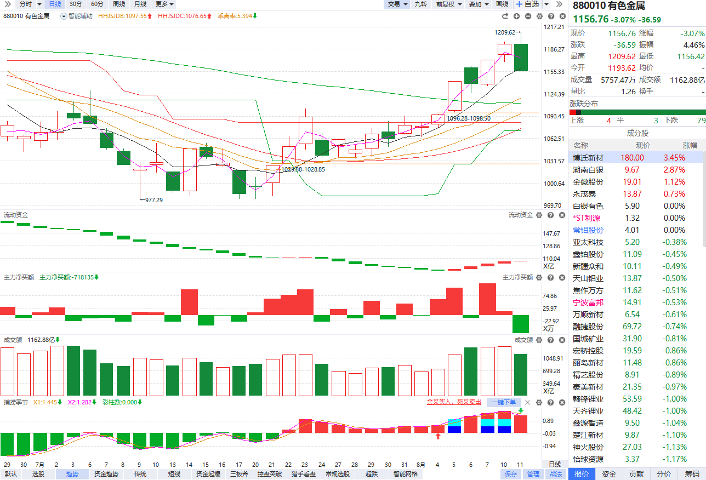Click the zoom-in plus icon above the chart
The height and width of the screenshot is (480, 706).
point(517,16)
